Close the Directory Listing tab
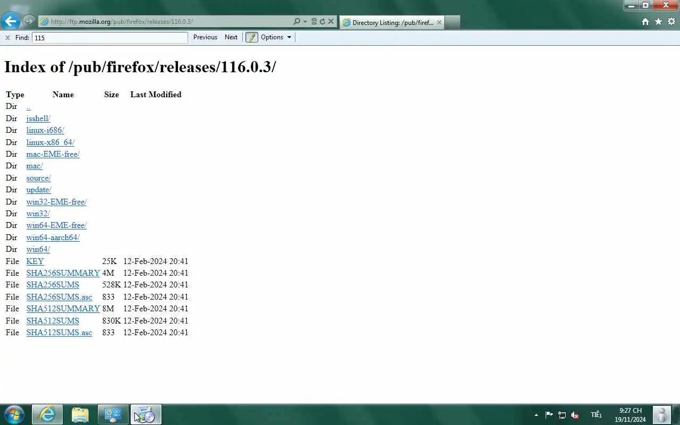The image size is (680, 425). pyautogui.click(x=439, y=22)
